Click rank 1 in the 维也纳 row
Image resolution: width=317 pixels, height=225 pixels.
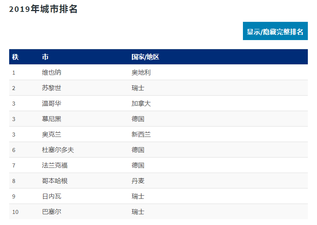coord(14,73)
